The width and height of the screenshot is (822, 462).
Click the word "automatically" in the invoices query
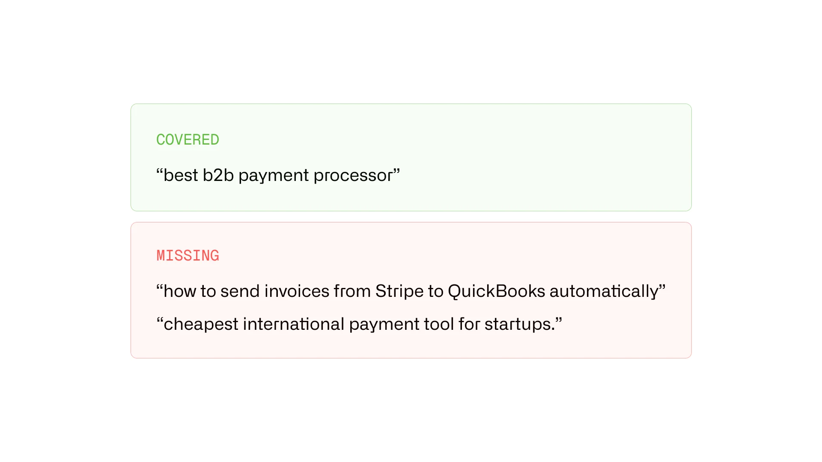604,291
